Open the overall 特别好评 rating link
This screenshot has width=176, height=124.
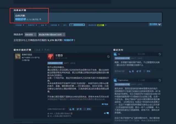pos(21,19)
